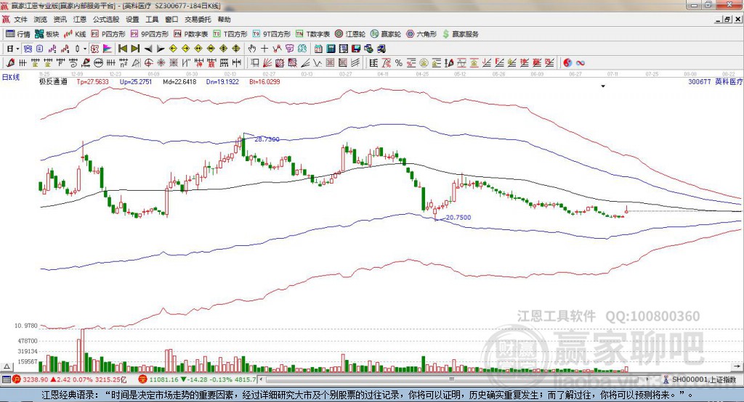Click the floppy disk save icon
This screenshot has width=744, height=402.
356,49
